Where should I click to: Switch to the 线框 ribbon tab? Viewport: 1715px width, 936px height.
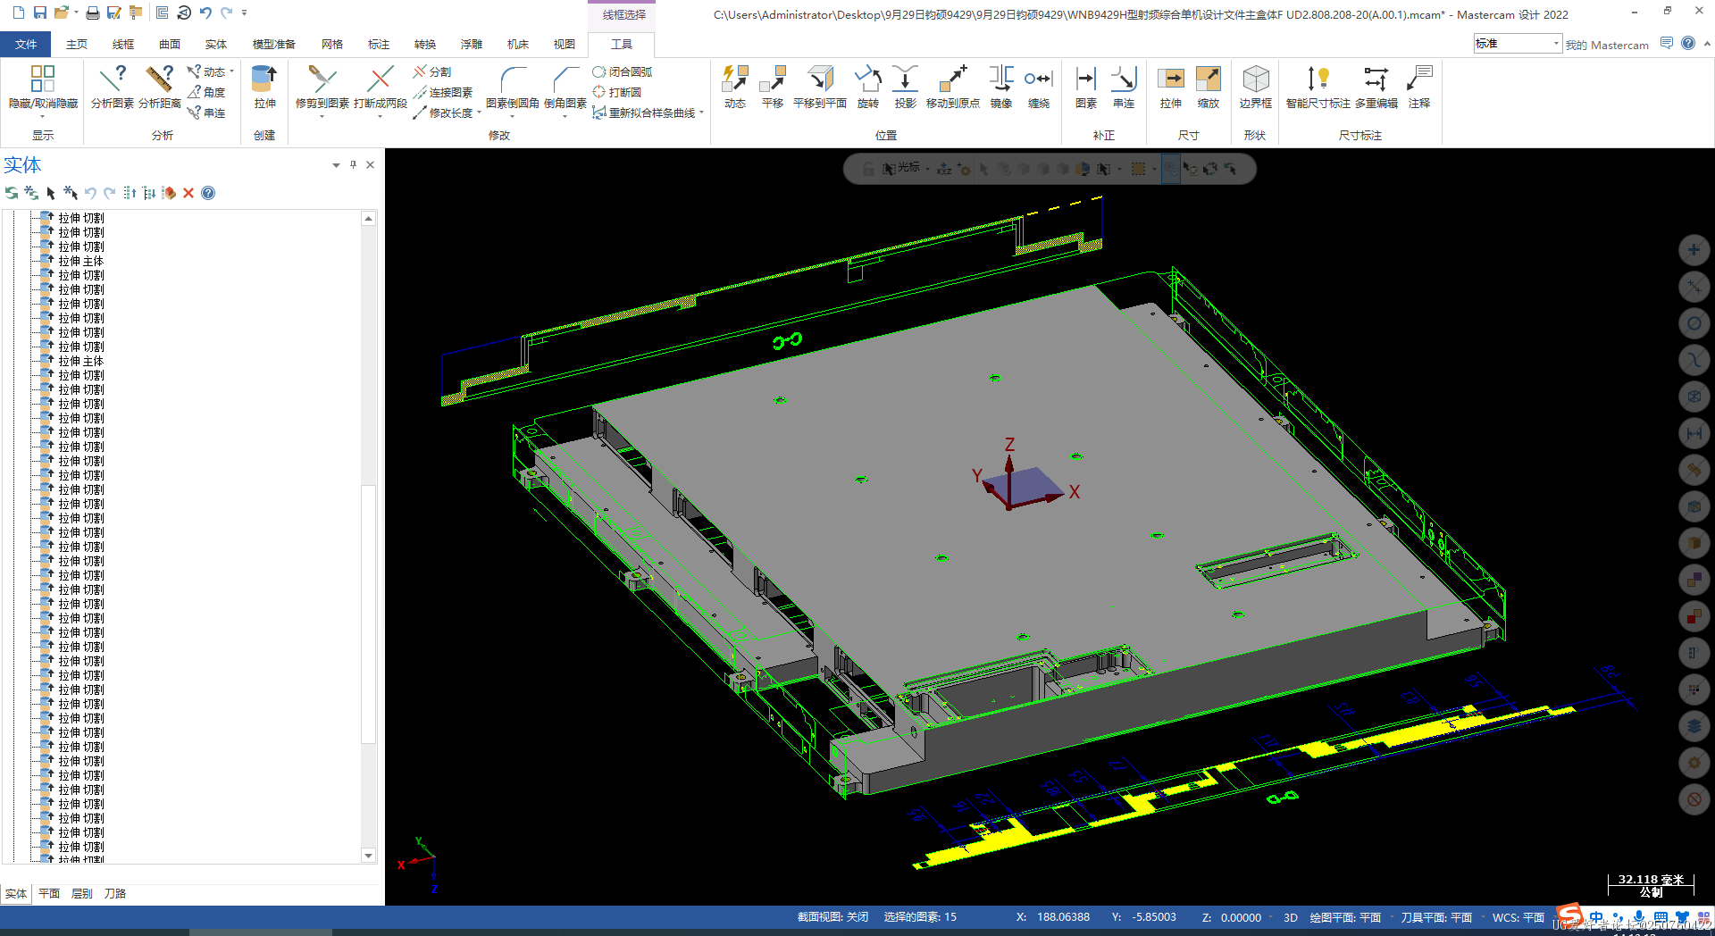click(123, 44)
